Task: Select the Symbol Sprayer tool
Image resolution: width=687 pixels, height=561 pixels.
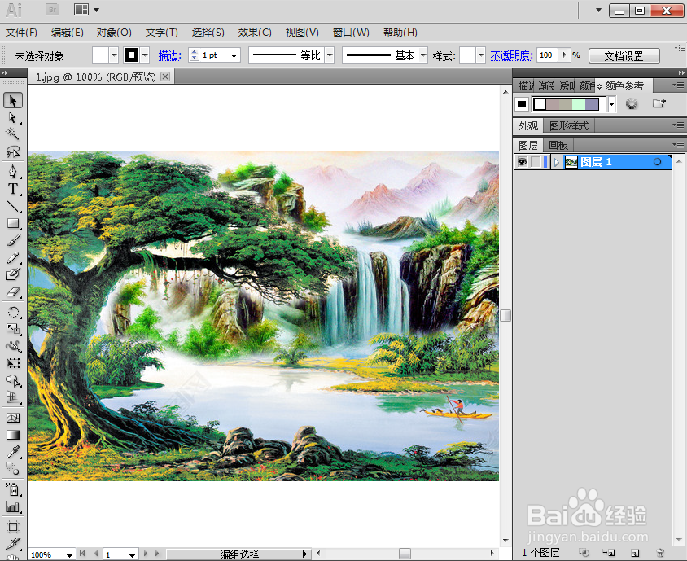Action: pos(13,489)
